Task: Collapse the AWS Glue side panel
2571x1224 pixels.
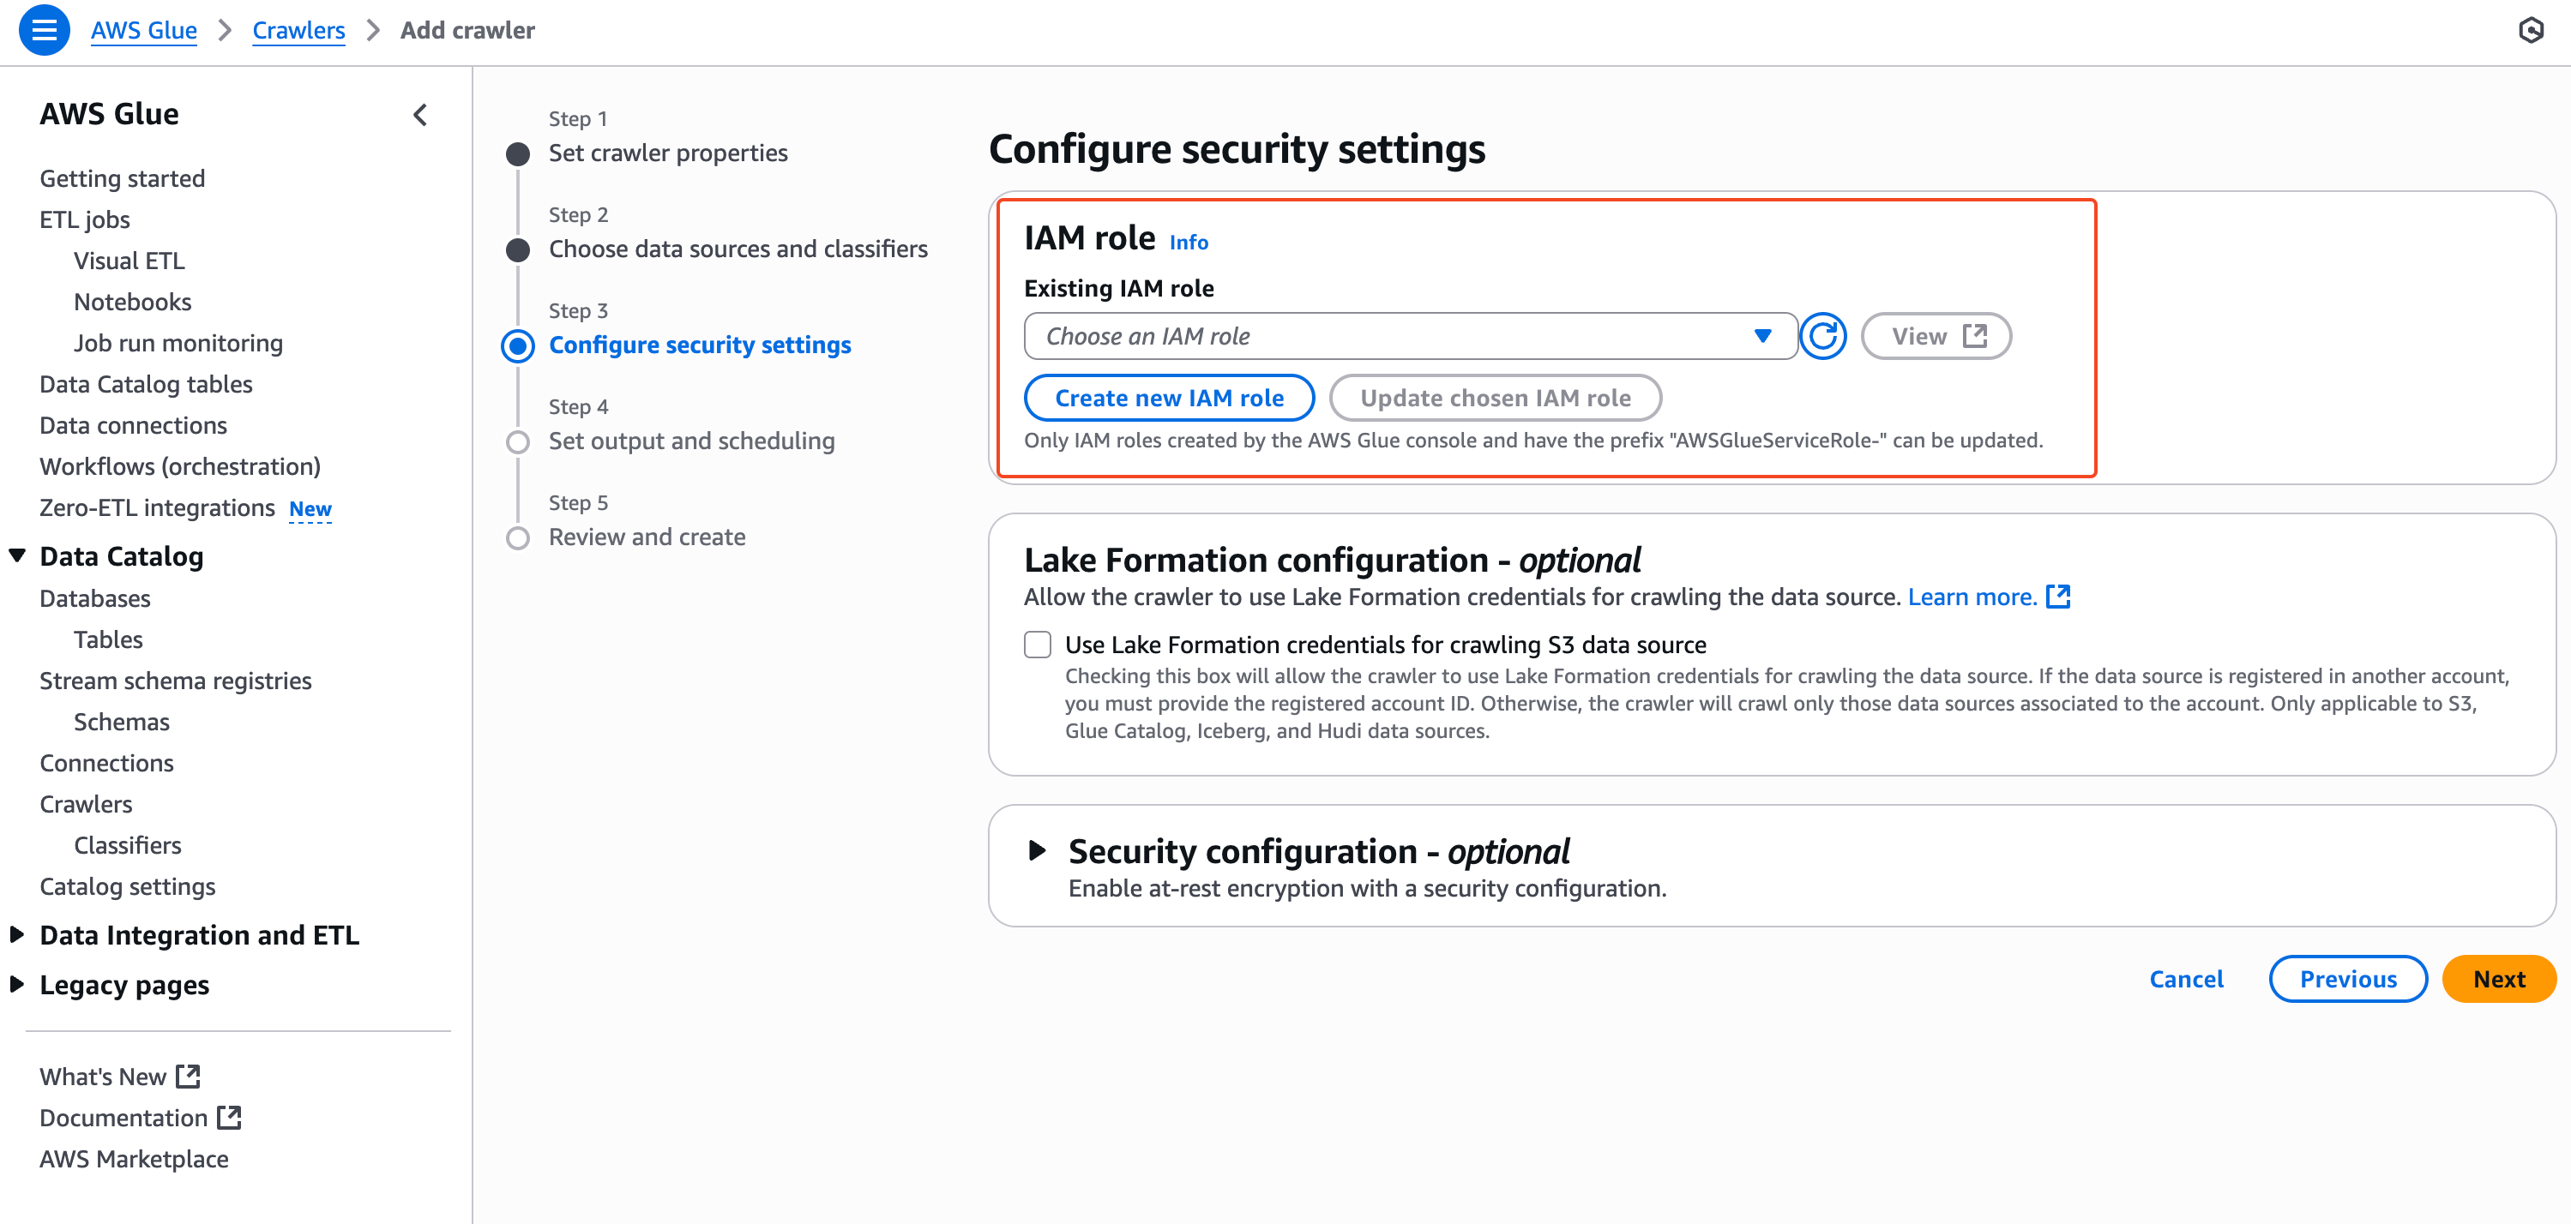Action: coord(420,115)
